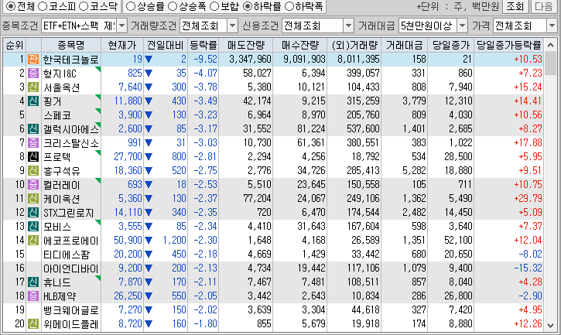
Task: Click the down arrow icon in 스페코 row
Action: pyautogui.click(x=149, y=115)
